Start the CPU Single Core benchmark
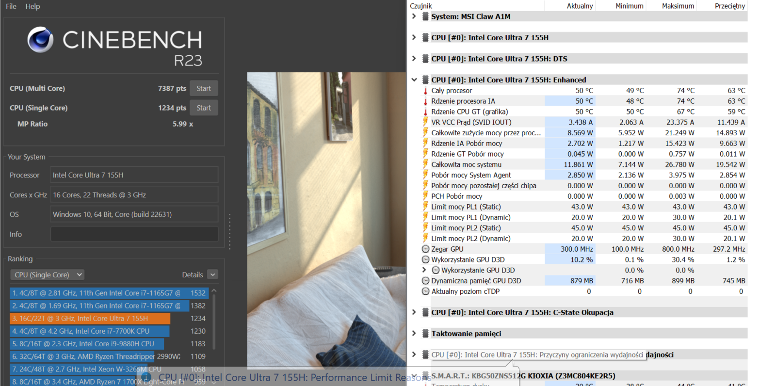Viewport: 776px width, 386px height. [204, 108]
